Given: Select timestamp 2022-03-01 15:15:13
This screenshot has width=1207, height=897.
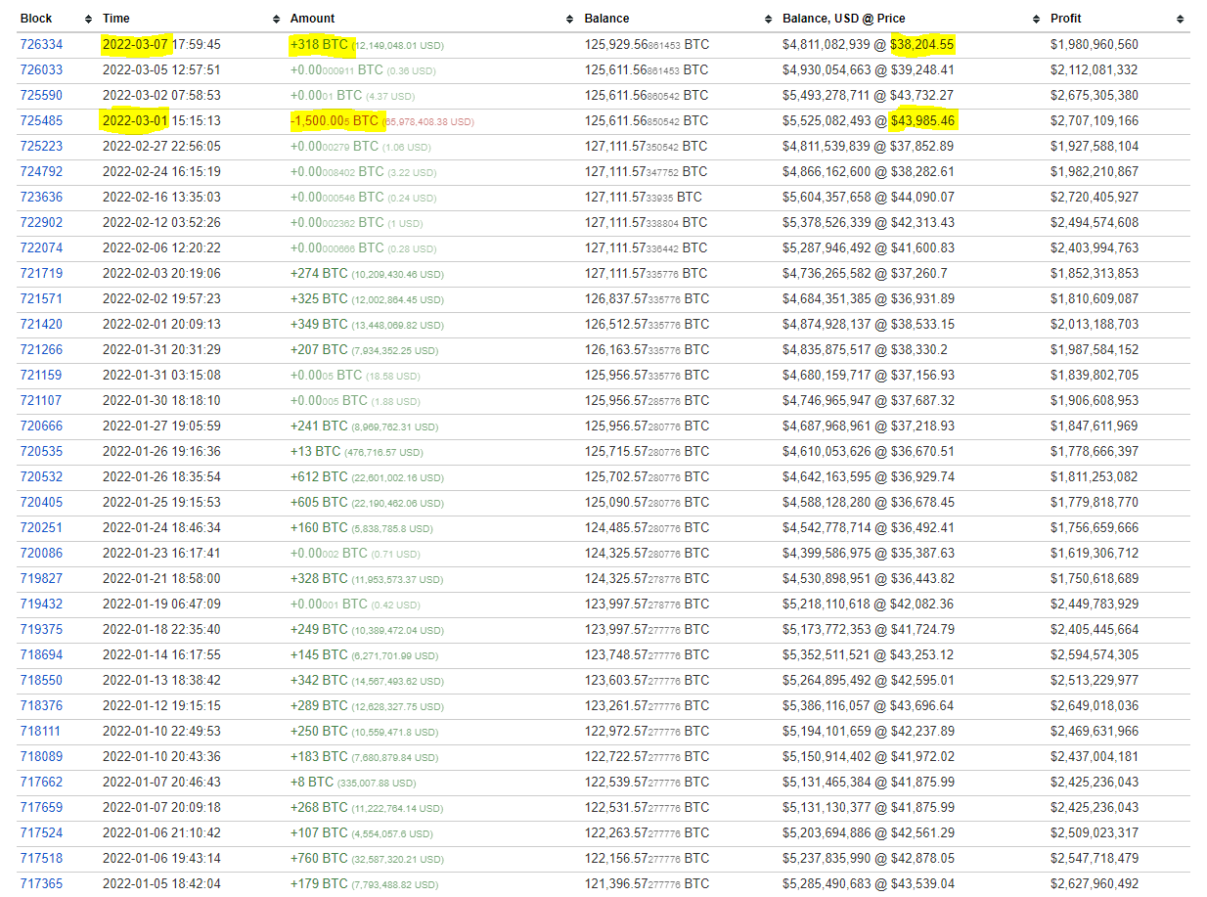Looking at the screenshot, I should point(161,121).
